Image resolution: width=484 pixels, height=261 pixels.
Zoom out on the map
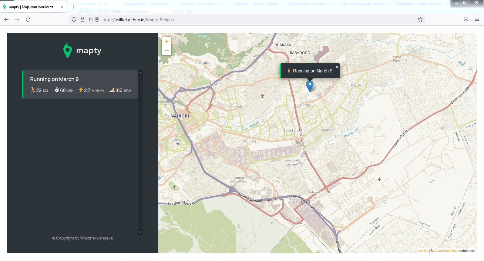(x=166, y=51)
